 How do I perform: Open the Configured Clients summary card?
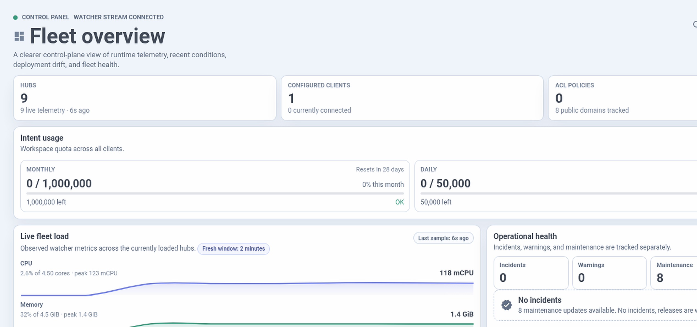[x=412, y=98]
